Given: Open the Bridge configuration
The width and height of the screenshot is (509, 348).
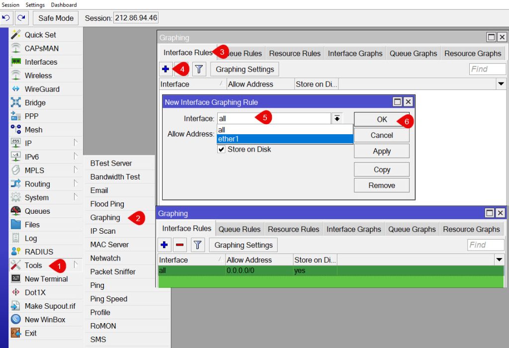Looking at the screenshot, I should pyautogui.click(x=34, y=102).
